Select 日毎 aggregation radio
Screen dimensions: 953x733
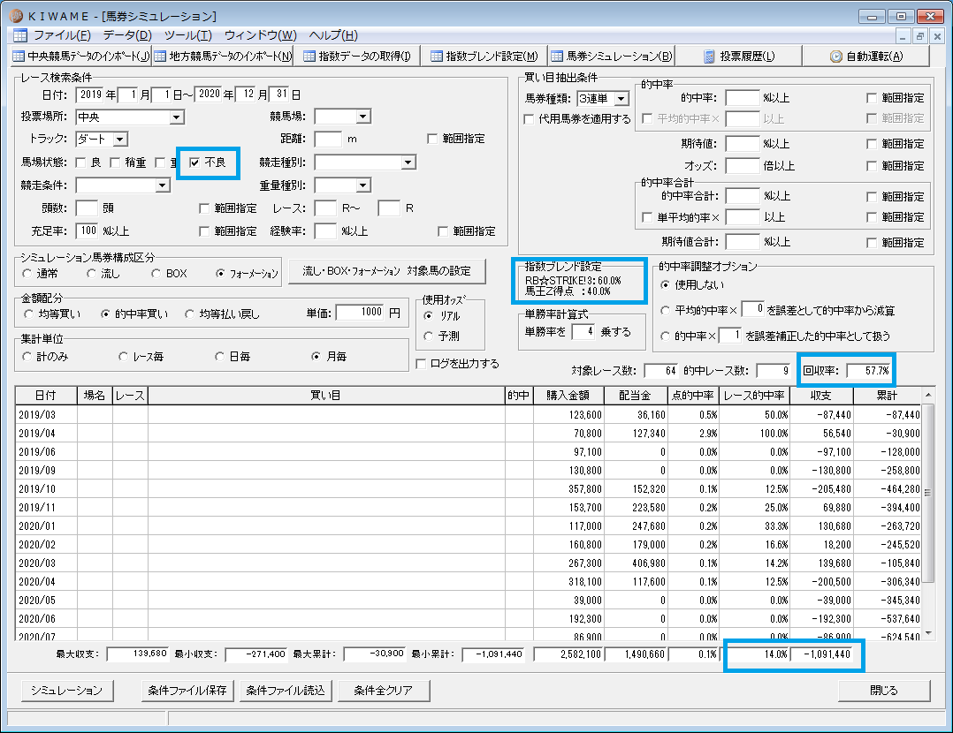(219, 357)
